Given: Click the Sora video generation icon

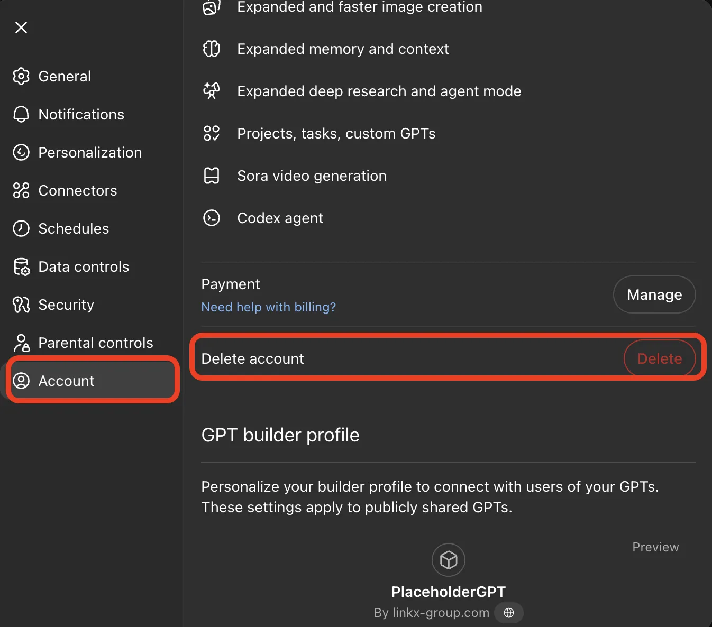Looking at the screenshot, I should (212, 176).
